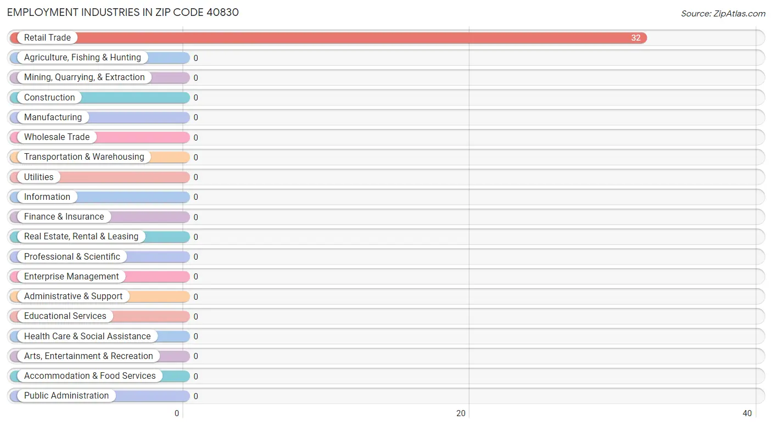The height and width of the screenshot is (426, 772).
Task: Select the Agriculture, Fishing & Hunting label
Action: 82,58
